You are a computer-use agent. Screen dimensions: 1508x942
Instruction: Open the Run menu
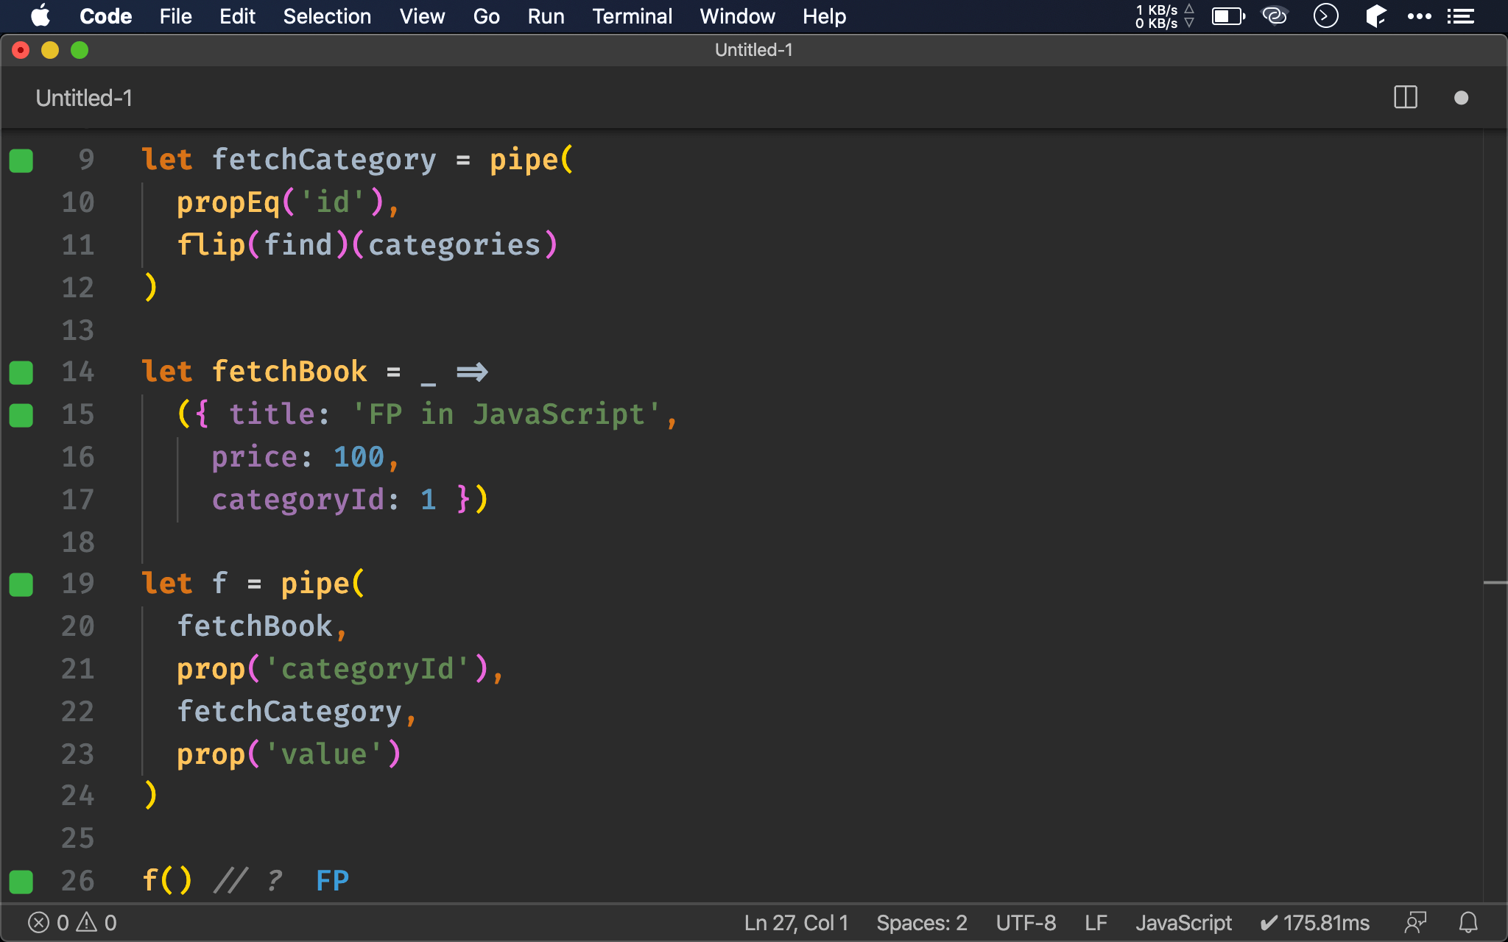546,16
